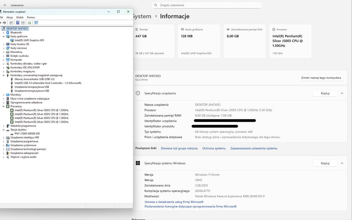
Task: Open Zaawansowane ustawienia systemu link
Action: click(x=254, y=148)
